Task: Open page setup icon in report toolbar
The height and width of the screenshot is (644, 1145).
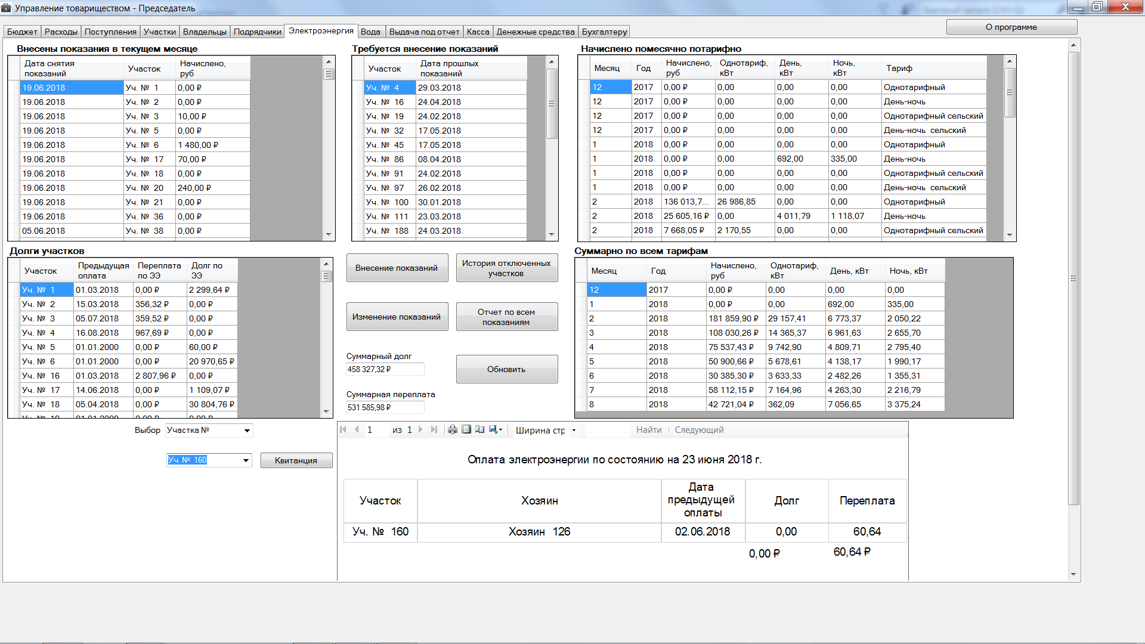Action: click(x=480, y=430)
